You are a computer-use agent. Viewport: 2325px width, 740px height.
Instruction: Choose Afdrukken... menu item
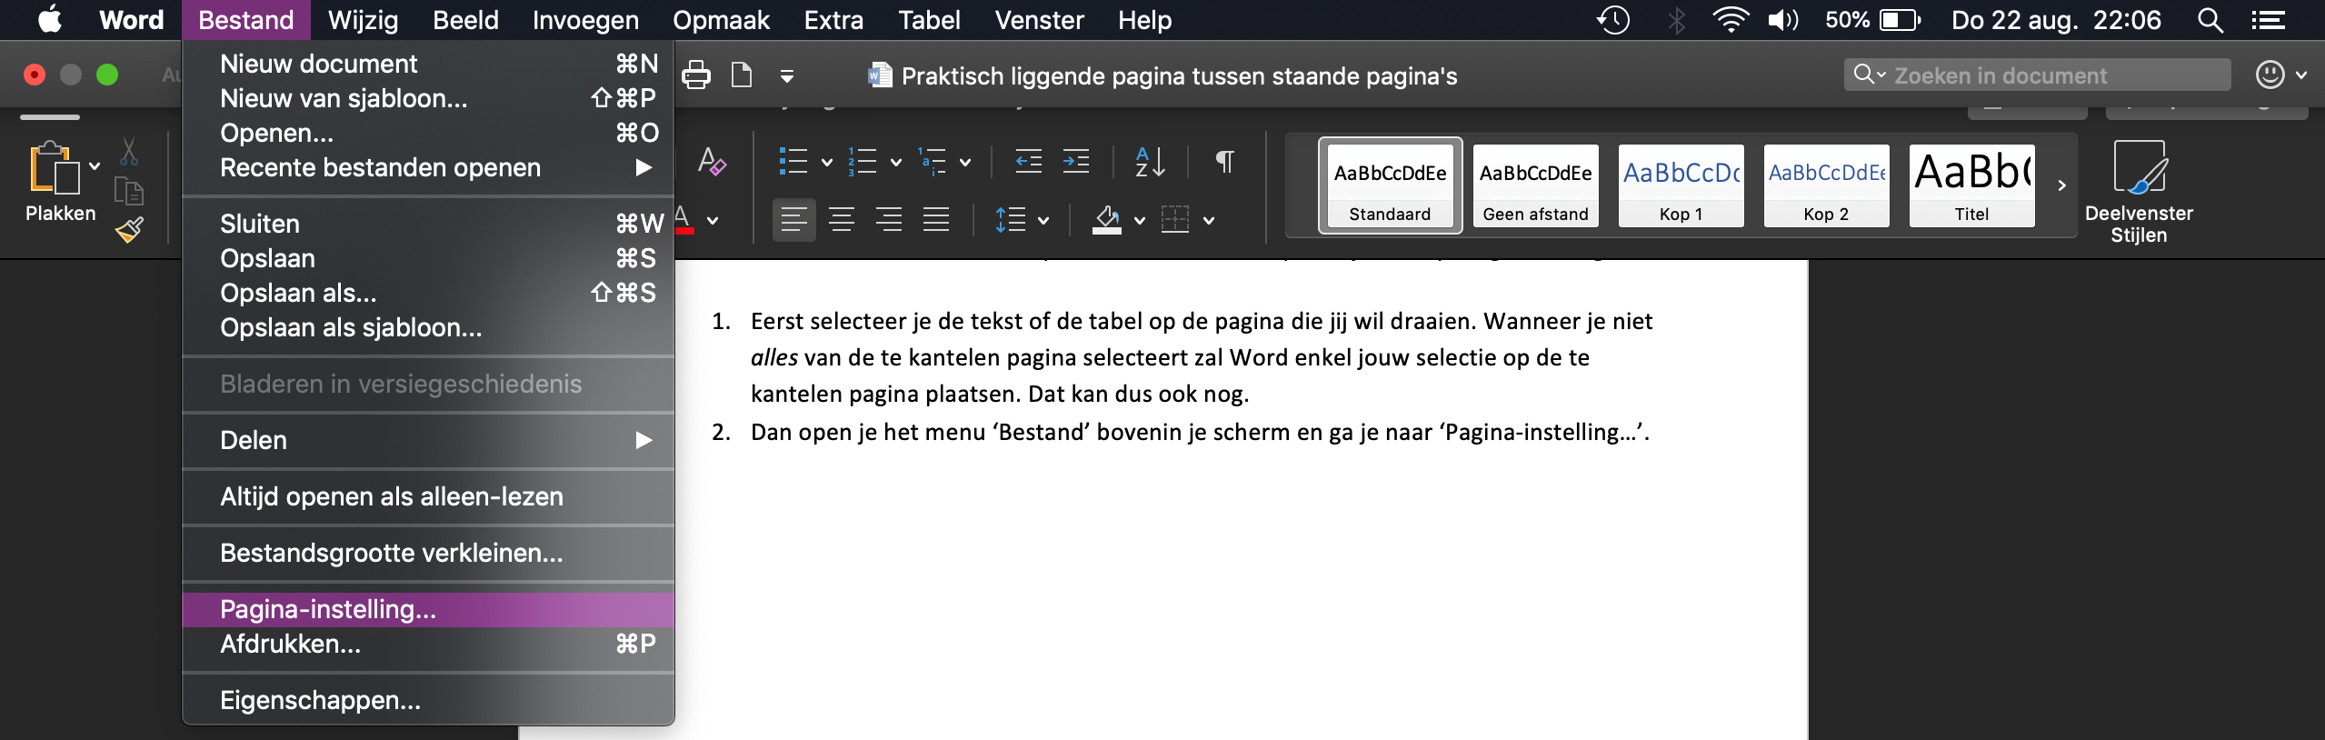pos(428,644)
